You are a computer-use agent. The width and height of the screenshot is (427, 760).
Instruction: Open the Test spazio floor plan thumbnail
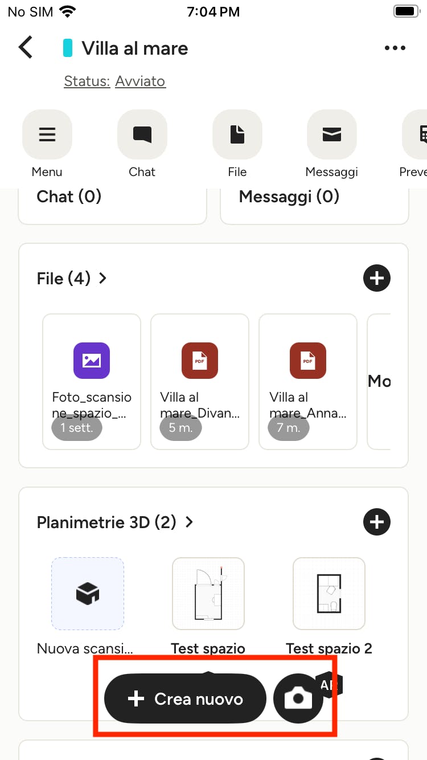208,594
